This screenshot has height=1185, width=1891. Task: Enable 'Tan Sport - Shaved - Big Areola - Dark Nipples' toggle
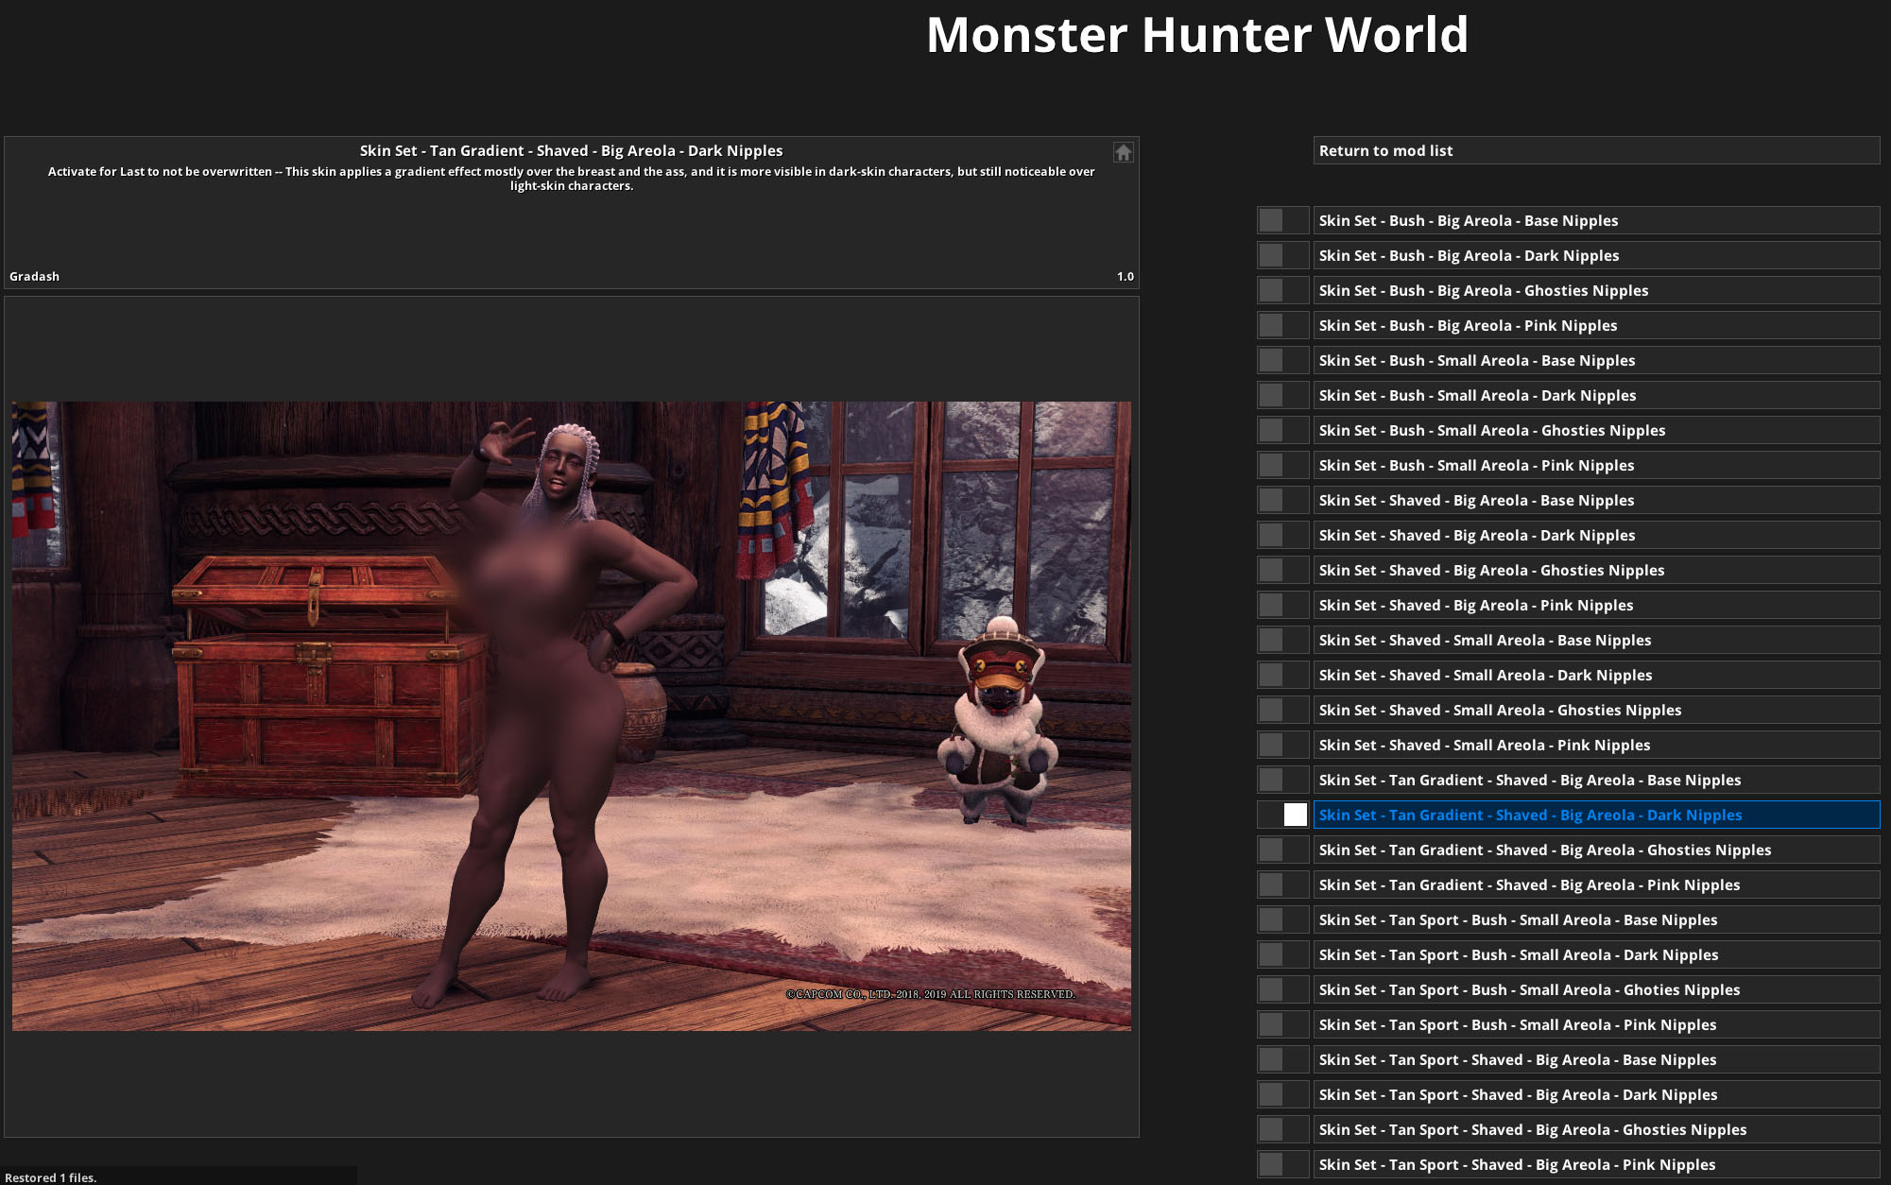1282,1094
